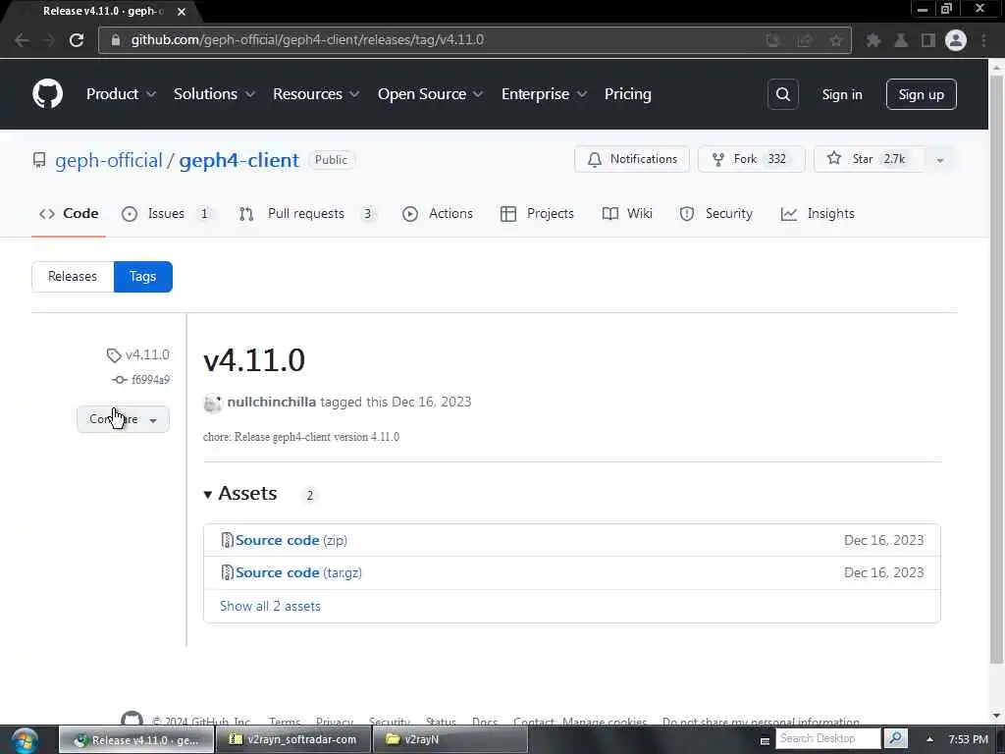Open the Compare dropdown button
Image resolution: width=1005 pixels, height=754 pixels.
pos(123,419)
